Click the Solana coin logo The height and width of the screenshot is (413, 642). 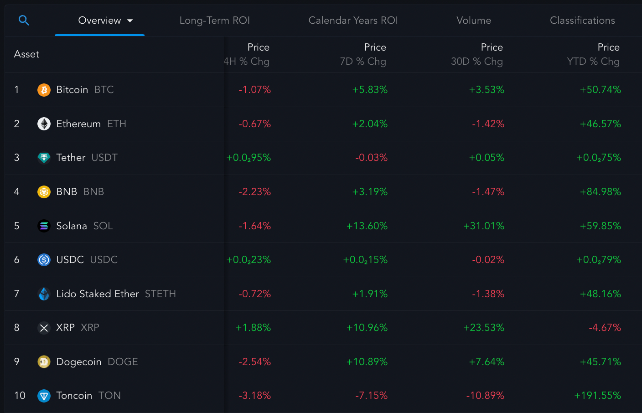coord(44,226)
